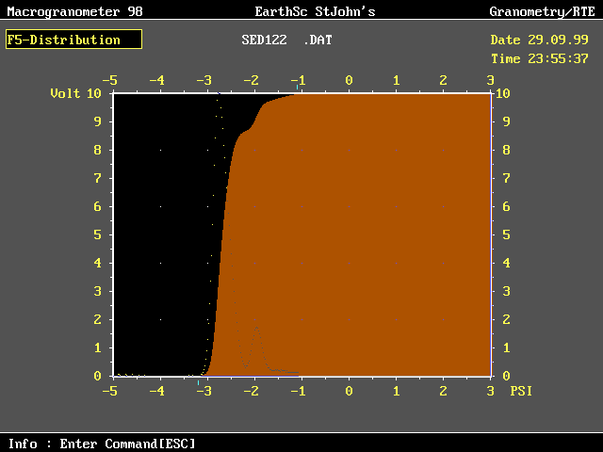The image size is (603, 452).
Task: Click the right axis label 0
Action: tap(507, 376)
